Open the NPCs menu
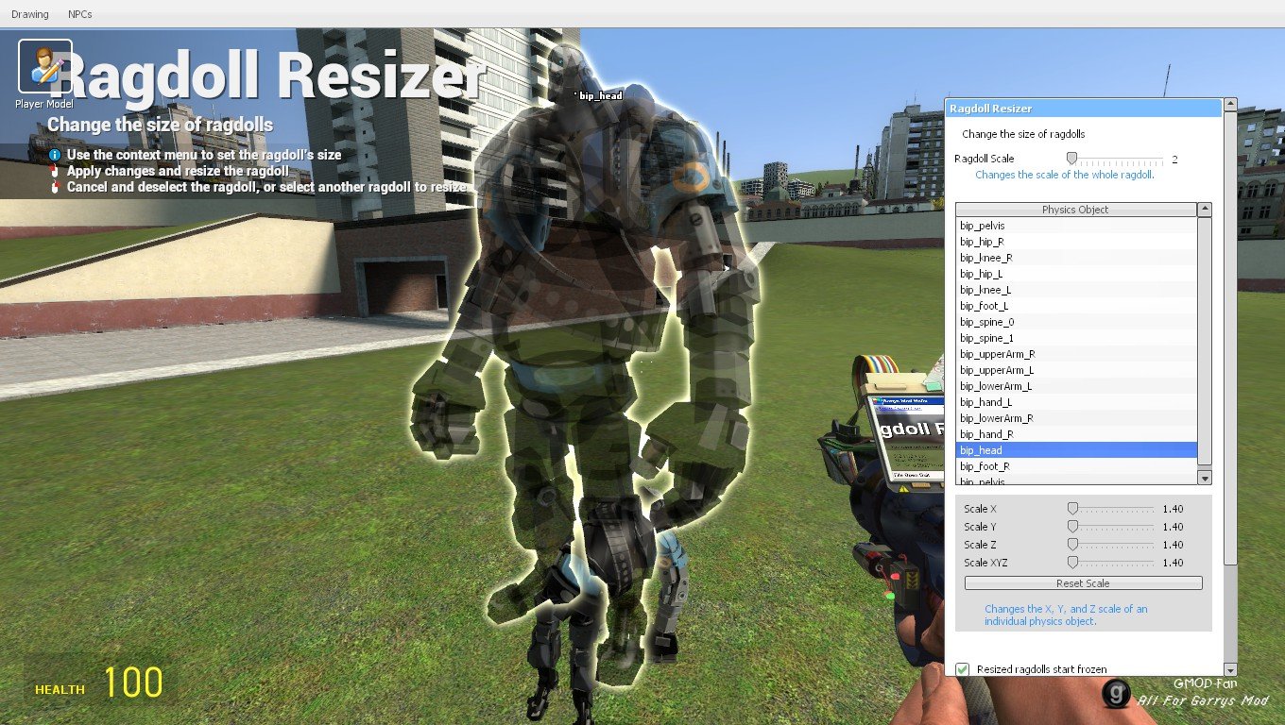 (x=80, y=14)
